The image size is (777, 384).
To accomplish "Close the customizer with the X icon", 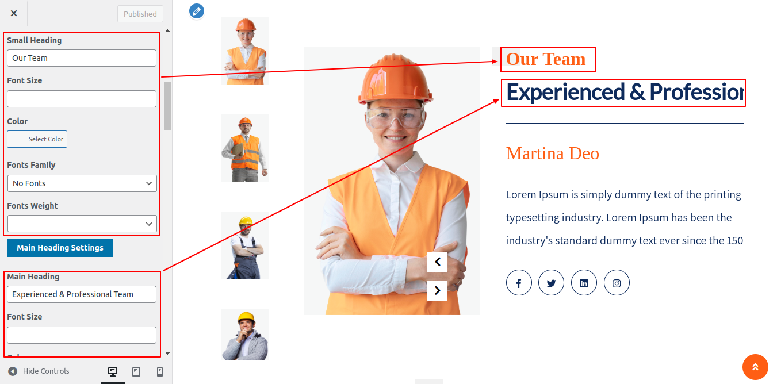I will tap(14, 13).
